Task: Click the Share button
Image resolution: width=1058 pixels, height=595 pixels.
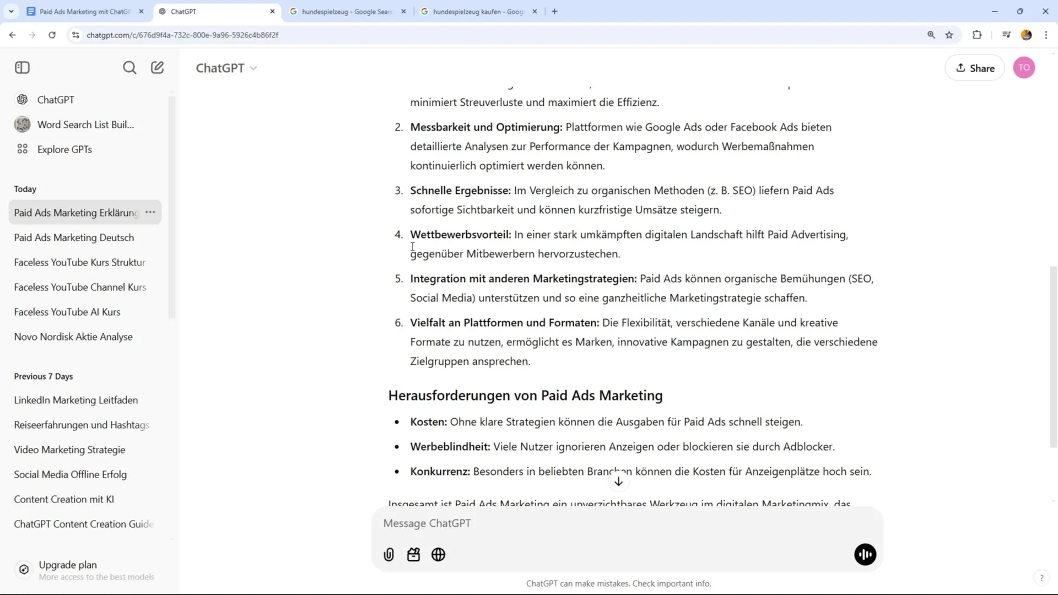Action: [975, 68]
